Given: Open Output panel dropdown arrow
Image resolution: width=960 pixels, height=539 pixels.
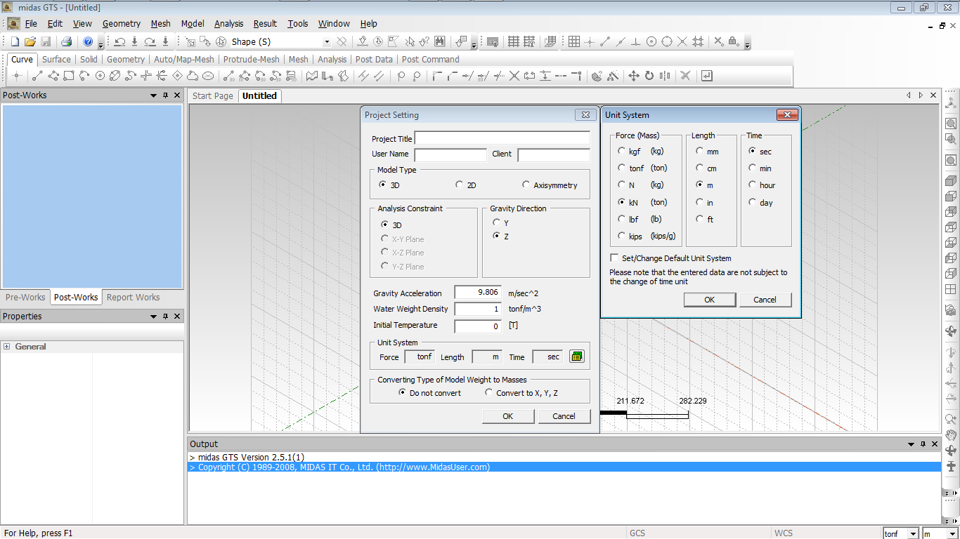Looking at the screenshot, I should pos(911,444).
